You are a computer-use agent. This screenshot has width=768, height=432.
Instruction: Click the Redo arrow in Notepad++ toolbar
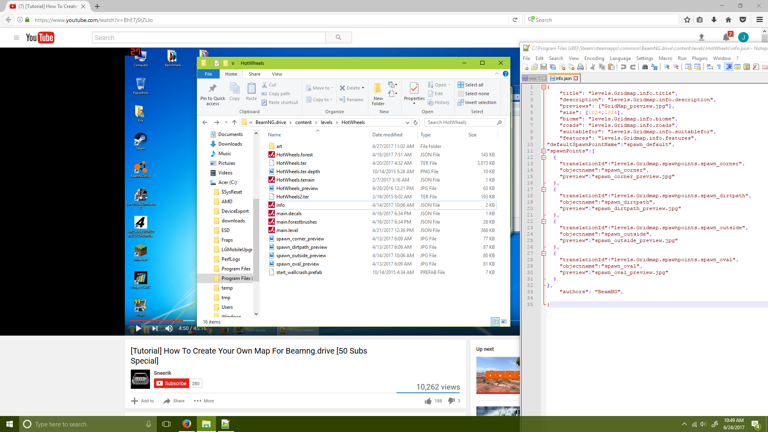[x=633, y=67]
